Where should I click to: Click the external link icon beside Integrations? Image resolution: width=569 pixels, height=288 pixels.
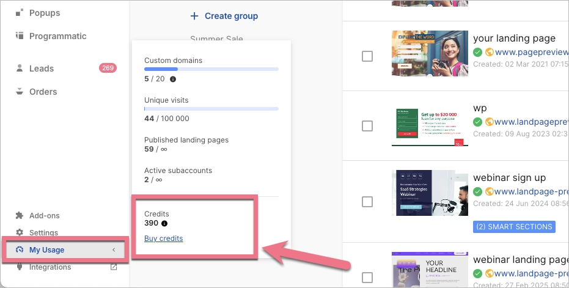click(114, 267)
